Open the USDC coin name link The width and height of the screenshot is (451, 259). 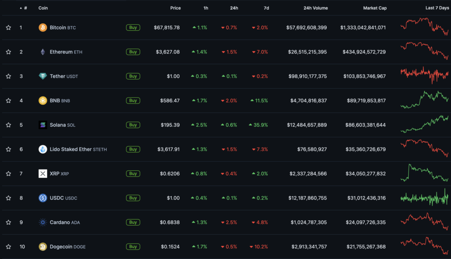tap(57, 198)
